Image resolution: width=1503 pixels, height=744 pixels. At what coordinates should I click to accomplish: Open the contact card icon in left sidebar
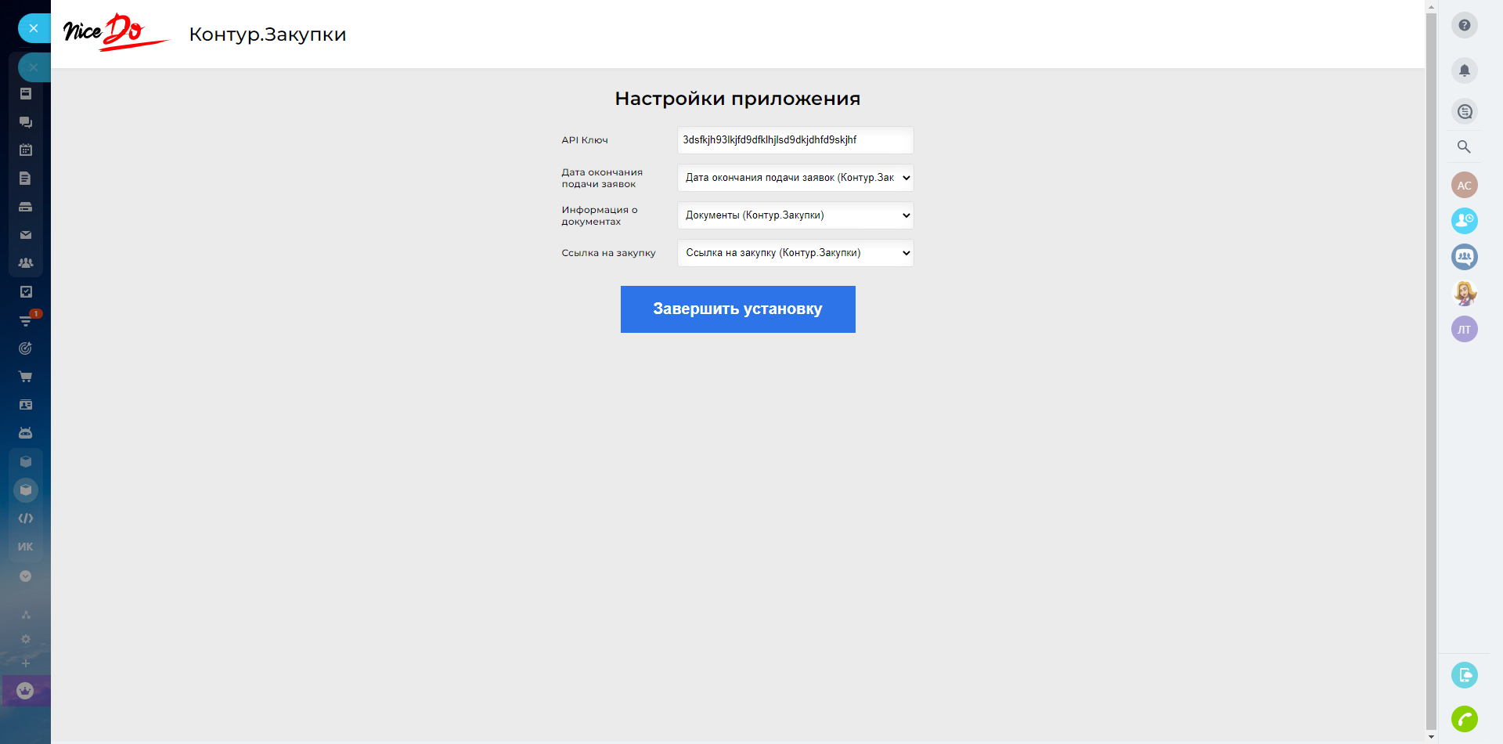coord(26,405)
